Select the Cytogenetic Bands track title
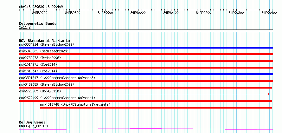The height and width of the screenshot is (133, 282). click(x=38, y=23)
